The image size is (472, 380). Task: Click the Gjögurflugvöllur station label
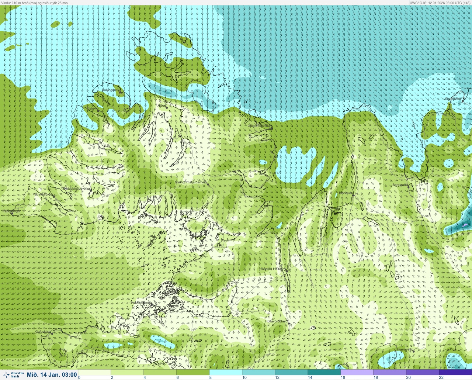260,126
